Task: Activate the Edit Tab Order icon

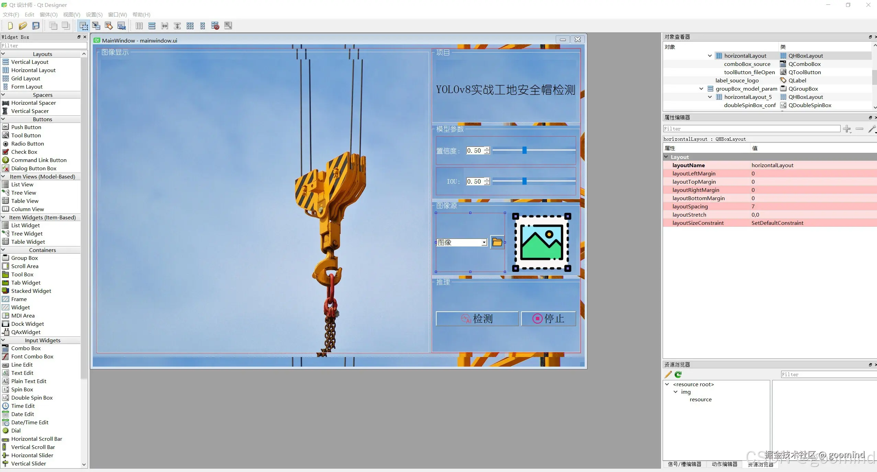Action: (x=122, y=26)
